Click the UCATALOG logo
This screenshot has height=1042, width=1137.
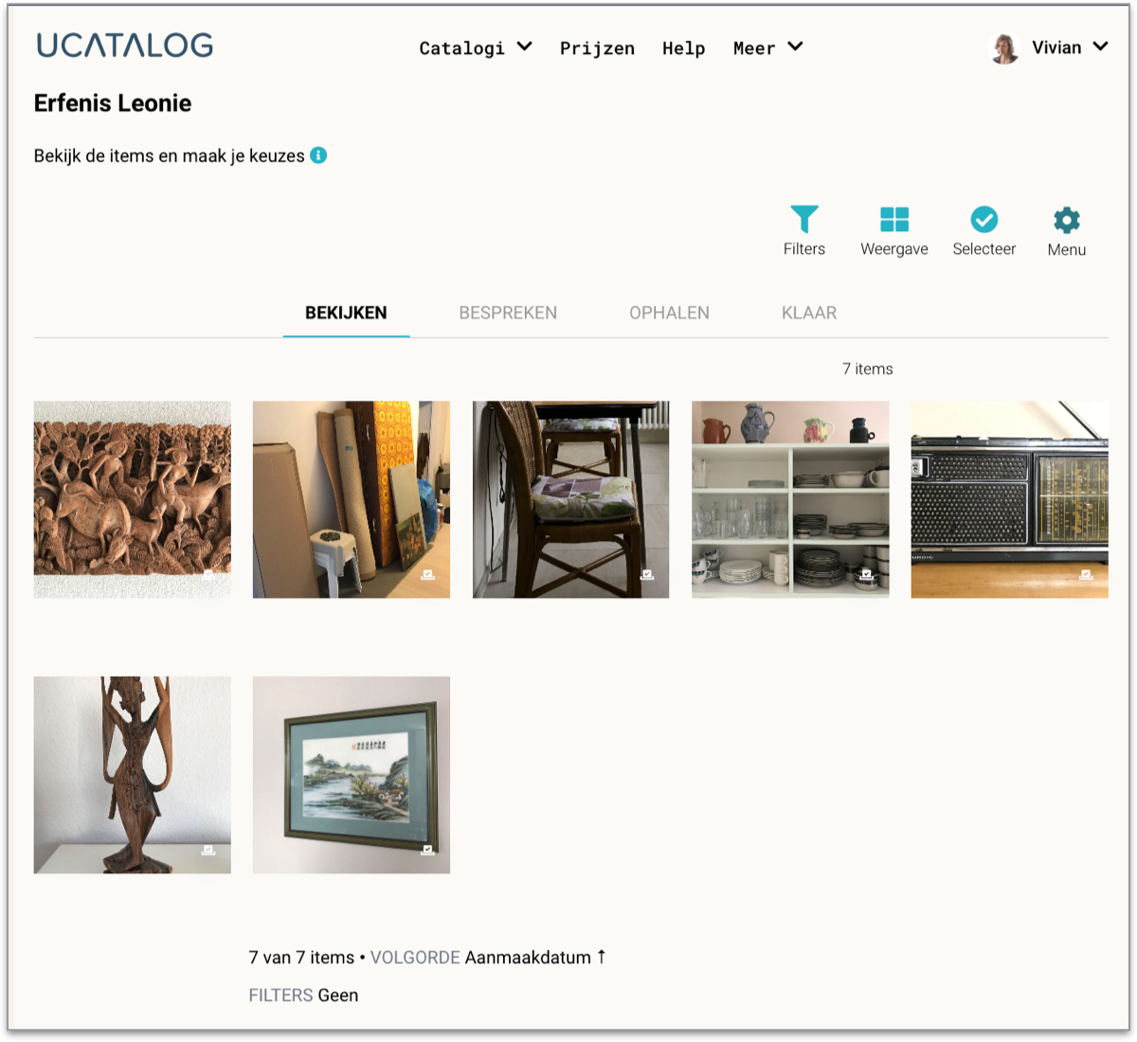(x=124, y=45)
